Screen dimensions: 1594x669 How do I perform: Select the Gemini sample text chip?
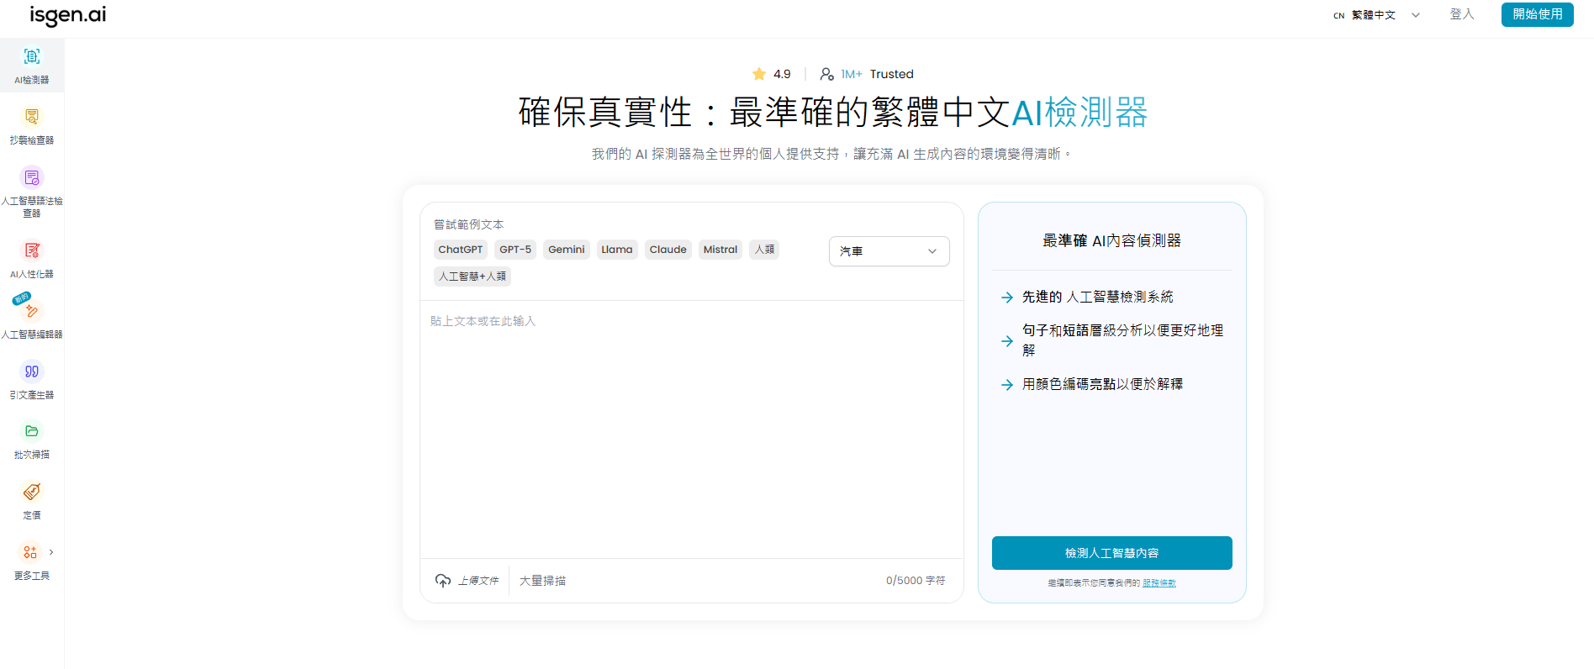pos(567,250)
